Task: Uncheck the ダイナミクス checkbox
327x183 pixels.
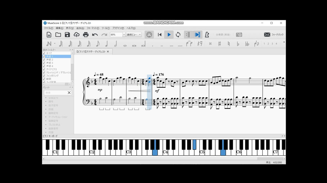Action: point(44,69)
